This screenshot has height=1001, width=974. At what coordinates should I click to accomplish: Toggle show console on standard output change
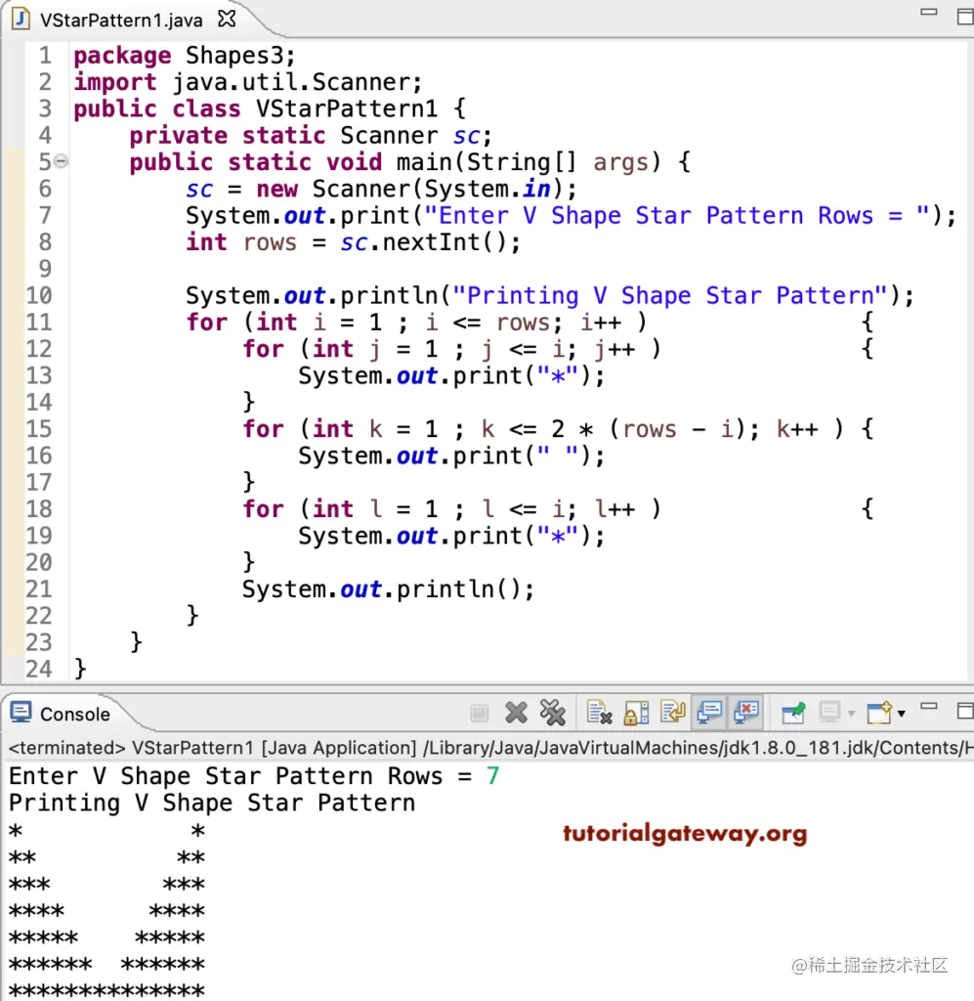click(708, 712)
